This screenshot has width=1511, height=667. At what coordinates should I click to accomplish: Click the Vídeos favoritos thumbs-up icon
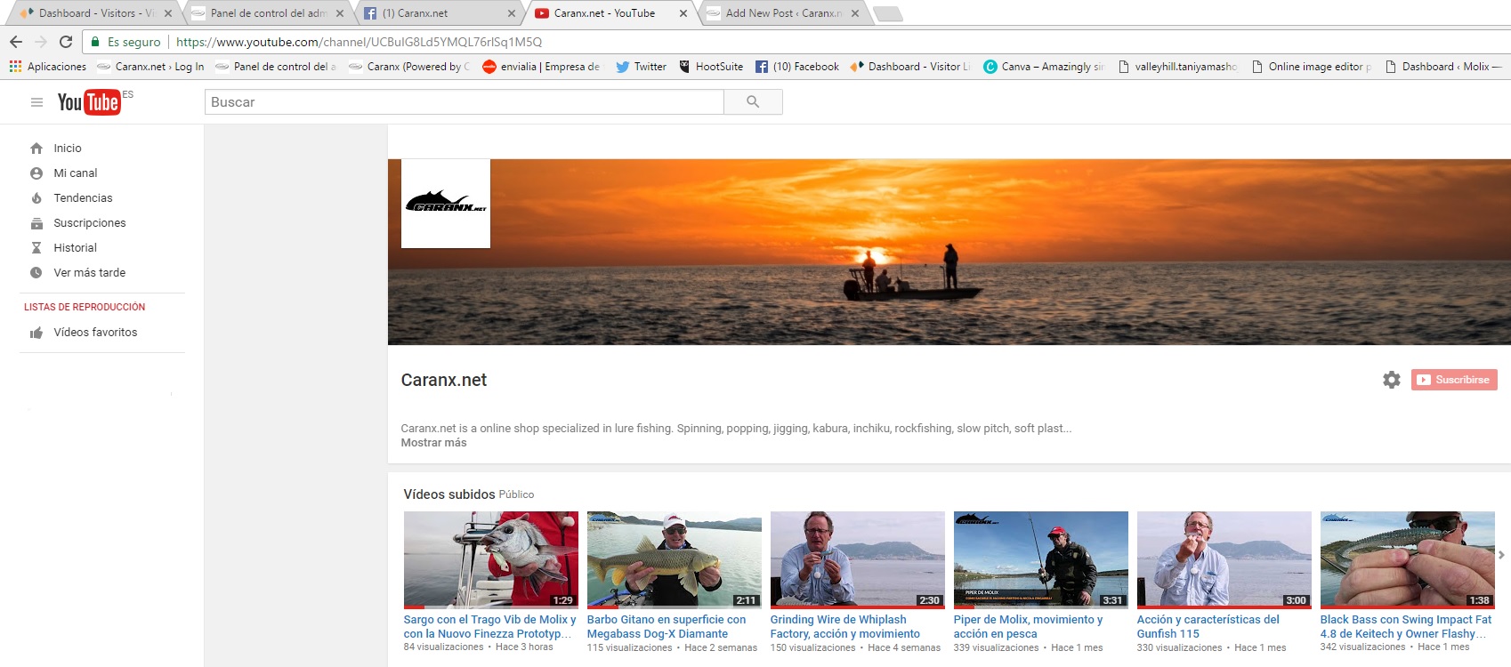pyautogui.click(x=36, y=333)
